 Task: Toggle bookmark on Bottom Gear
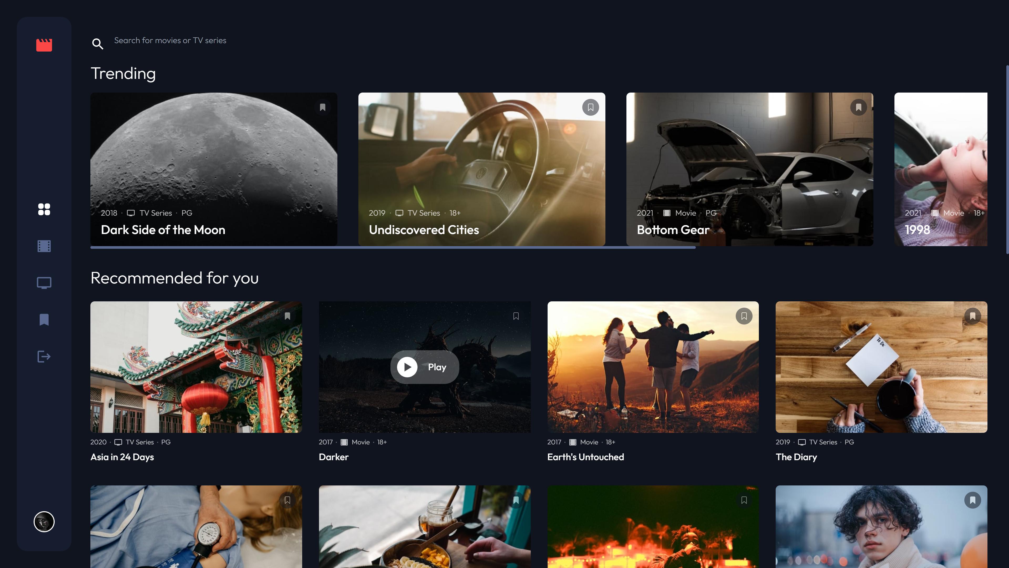tap(858, 107)
